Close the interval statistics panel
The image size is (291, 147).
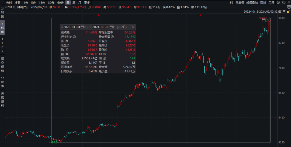coord(133,27)
